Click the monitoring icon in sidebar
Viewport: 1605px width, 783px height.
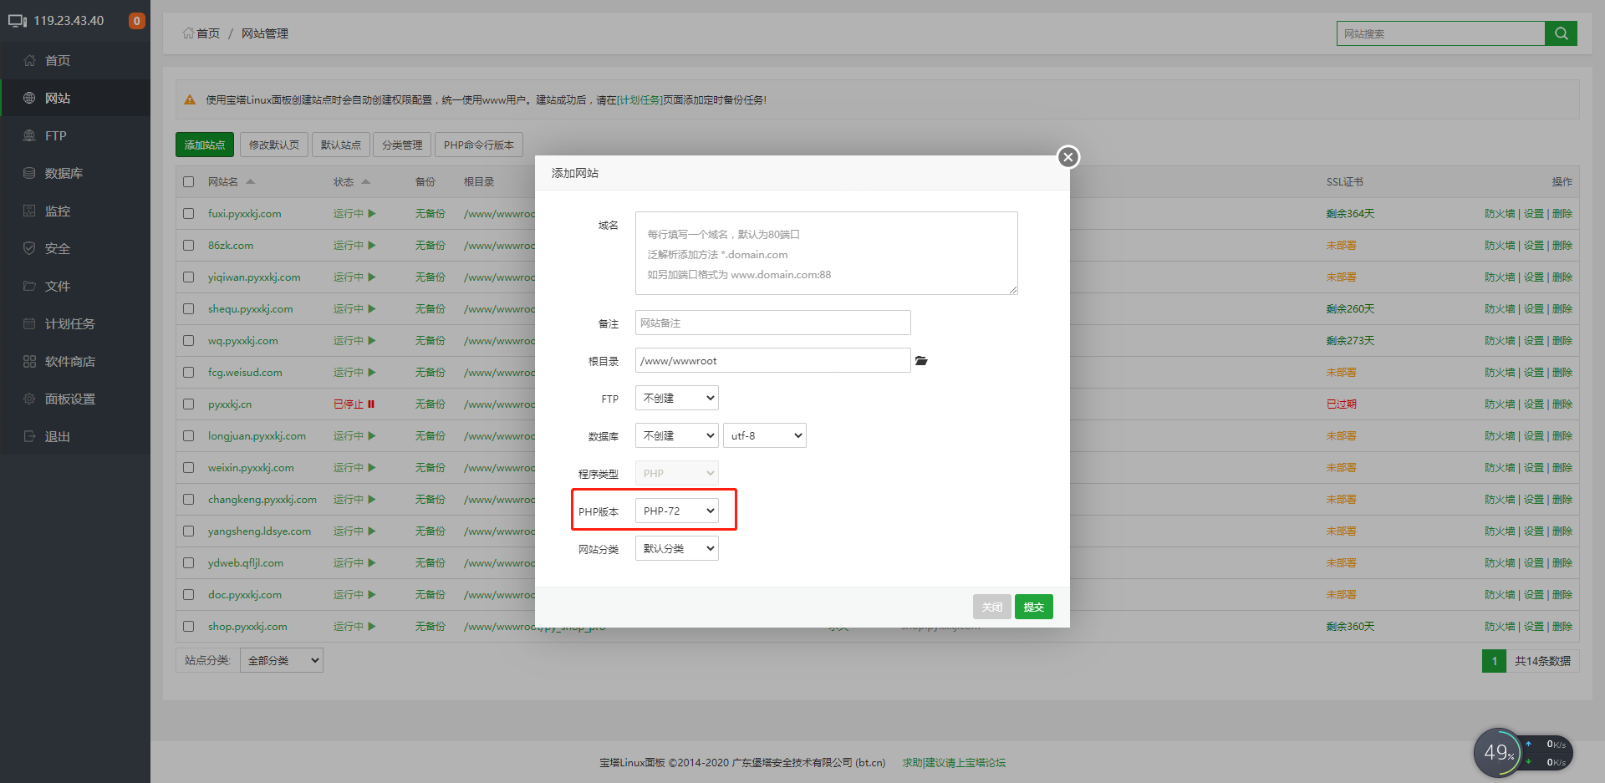point(29,211)
